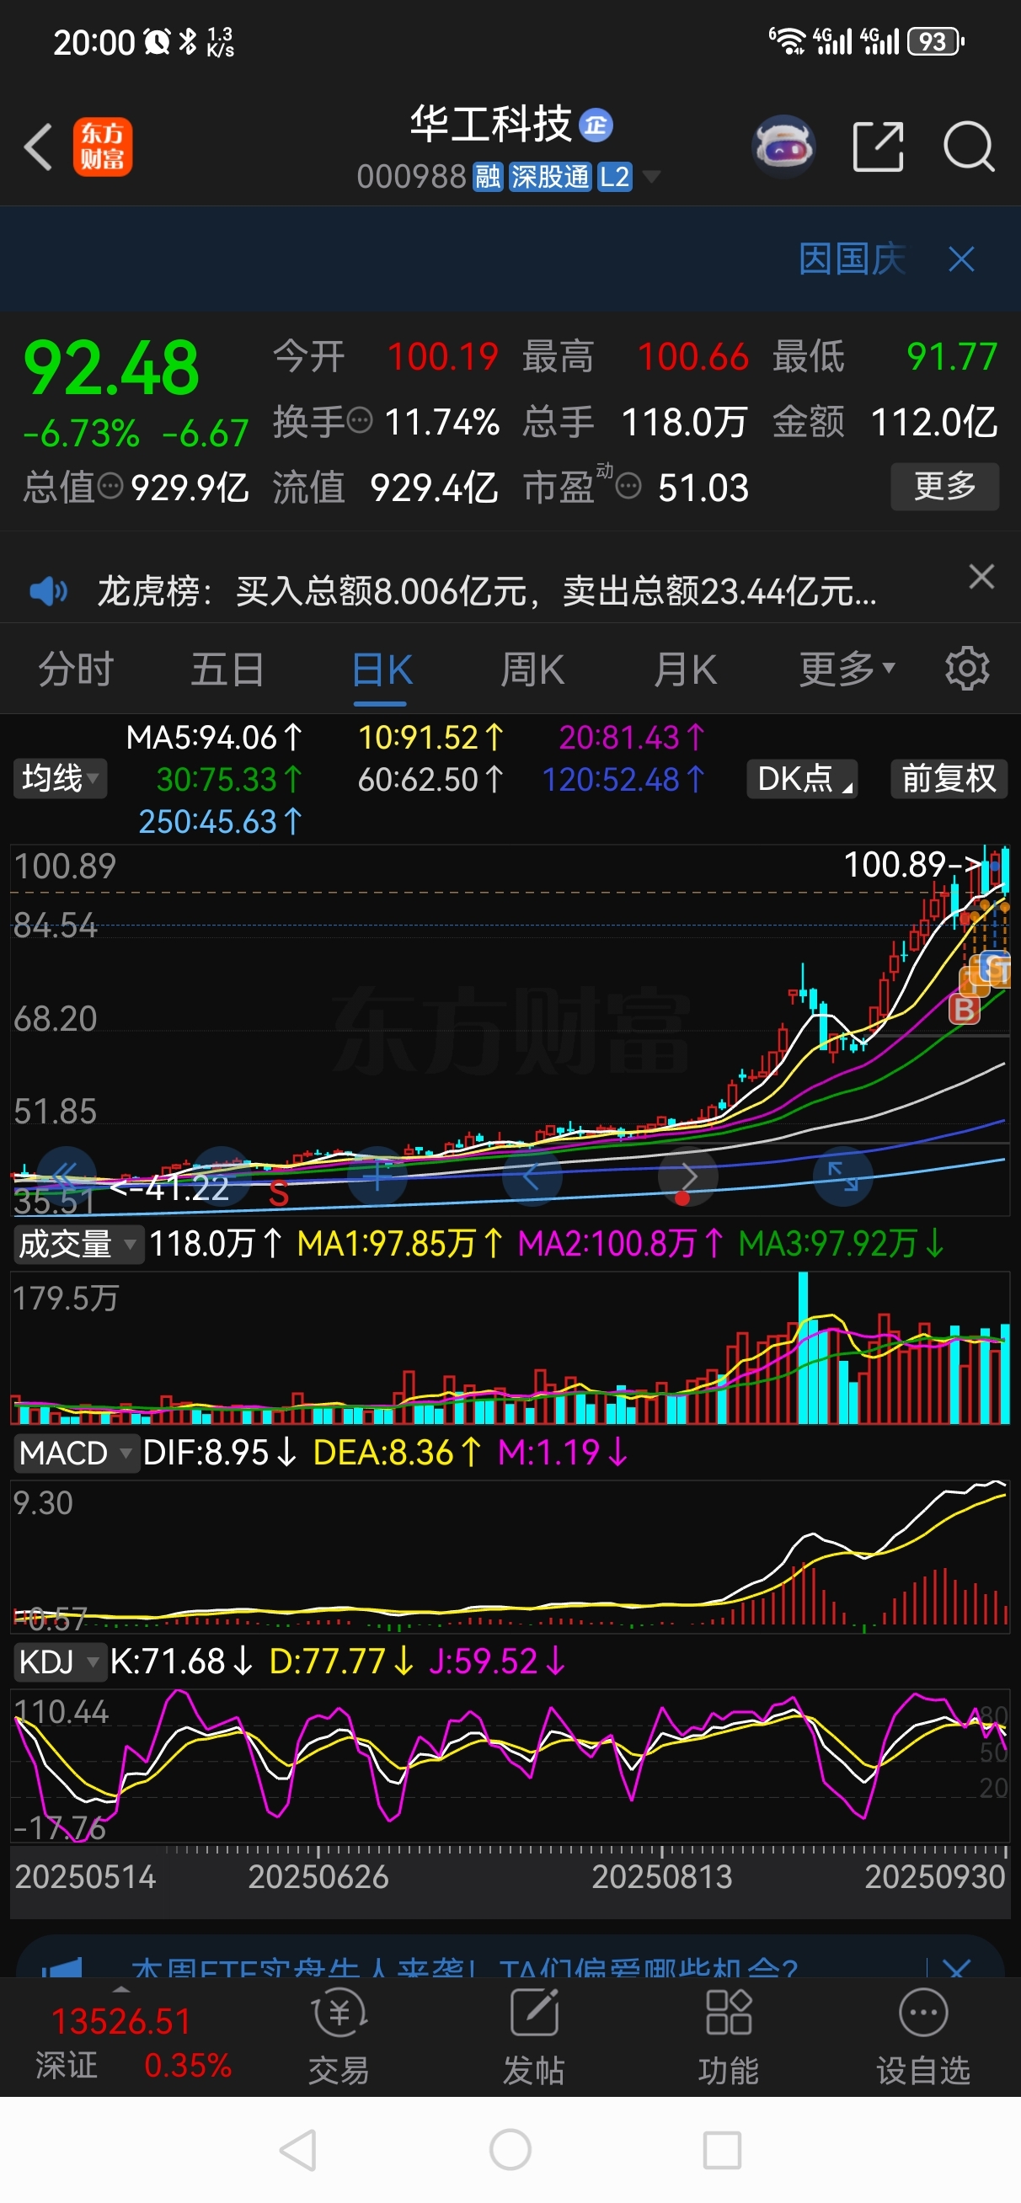1021x2203 pixels.
Task: Switch to the 五日 tab
Action: [227, 669]
